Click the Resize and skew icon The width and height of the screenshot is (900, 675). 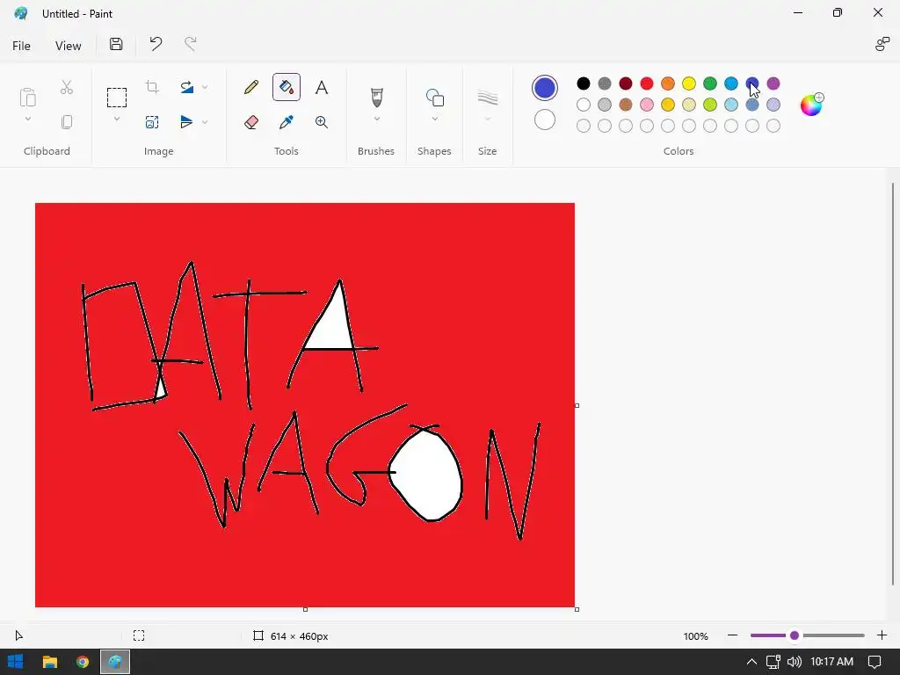(152, 122)
